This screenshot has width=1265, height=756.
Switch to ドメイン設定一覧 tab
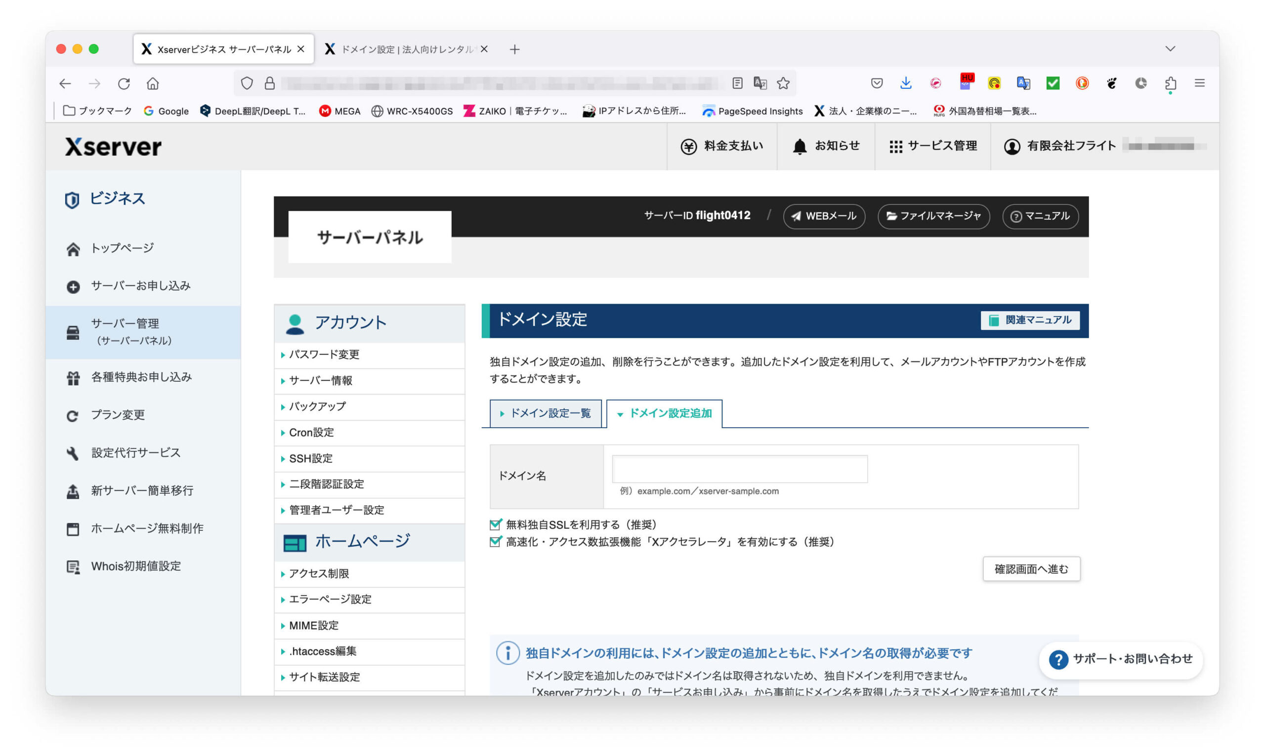[546, 413]
